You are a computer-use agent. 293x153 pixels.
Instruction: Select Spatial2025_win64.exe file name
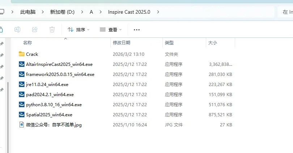coord(49,115)
